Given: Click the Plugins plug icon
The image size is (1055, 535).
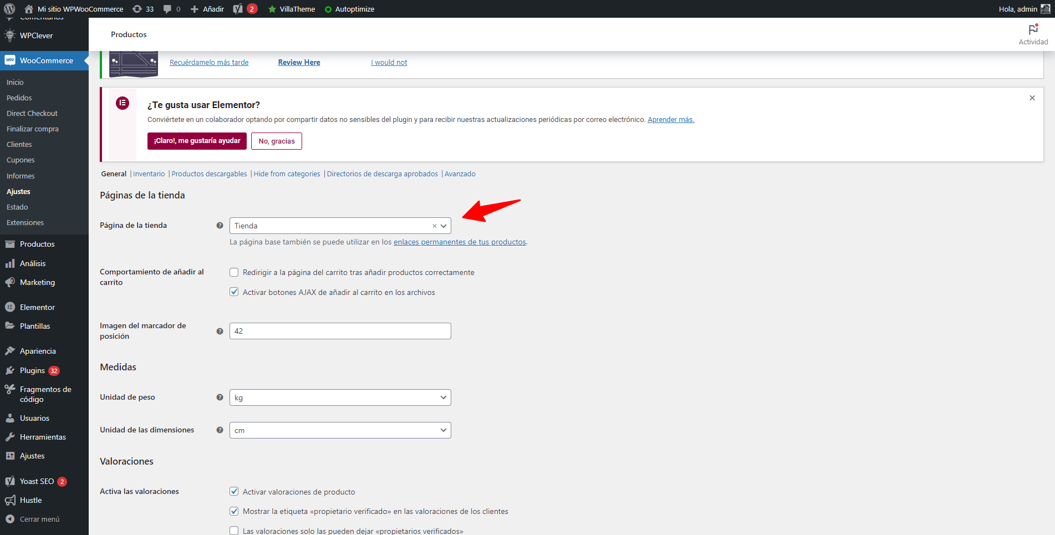Looking at the screenshot, I should [x=10, y=370].
